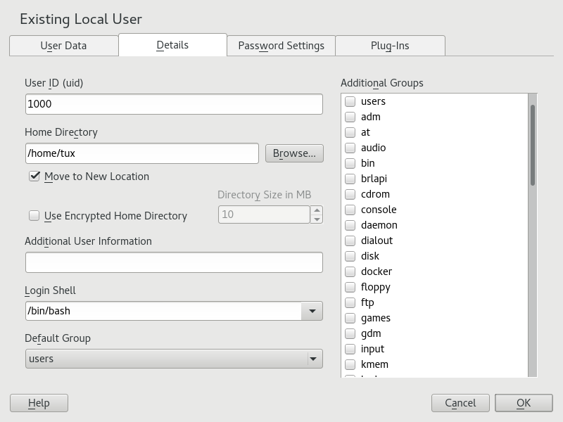Decrease Directory Size with down arrow
This screenshot has height=422, width=563.
point(317,219)
